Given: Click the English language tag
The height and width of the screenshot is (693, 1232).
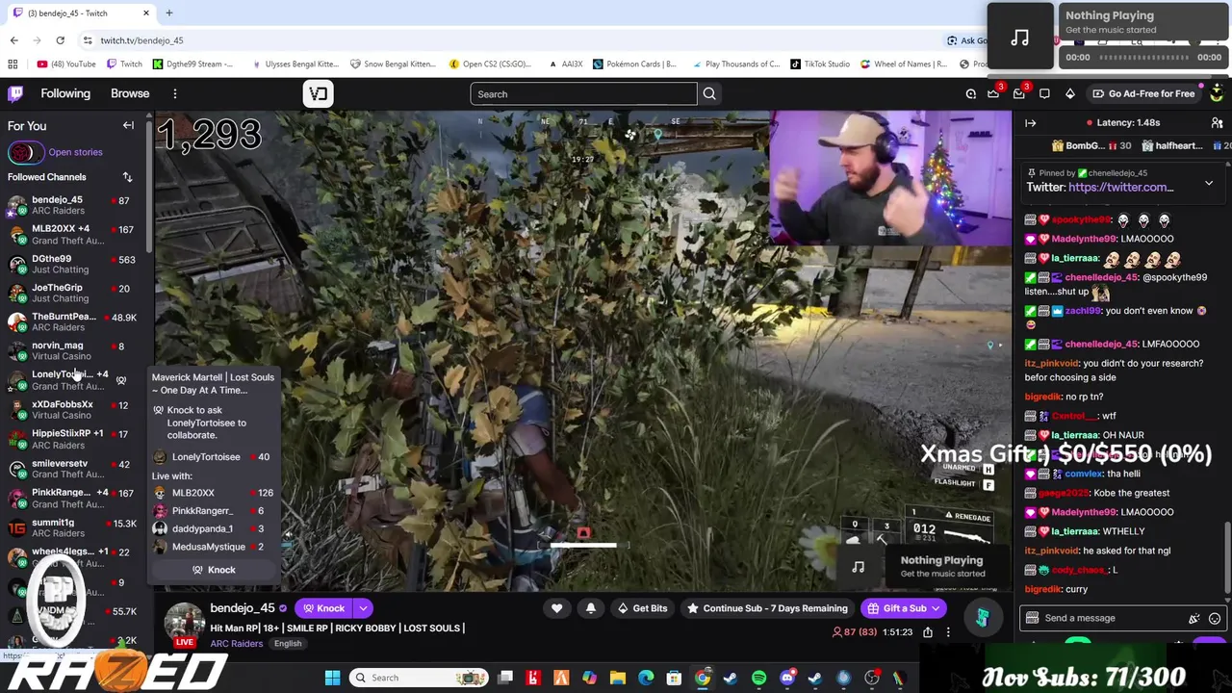Looking at the screenshot, I should pyautogui.click(x=287, y=643).
